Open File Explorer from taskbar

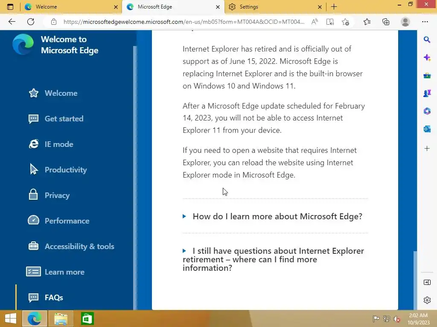pos(61,318)
